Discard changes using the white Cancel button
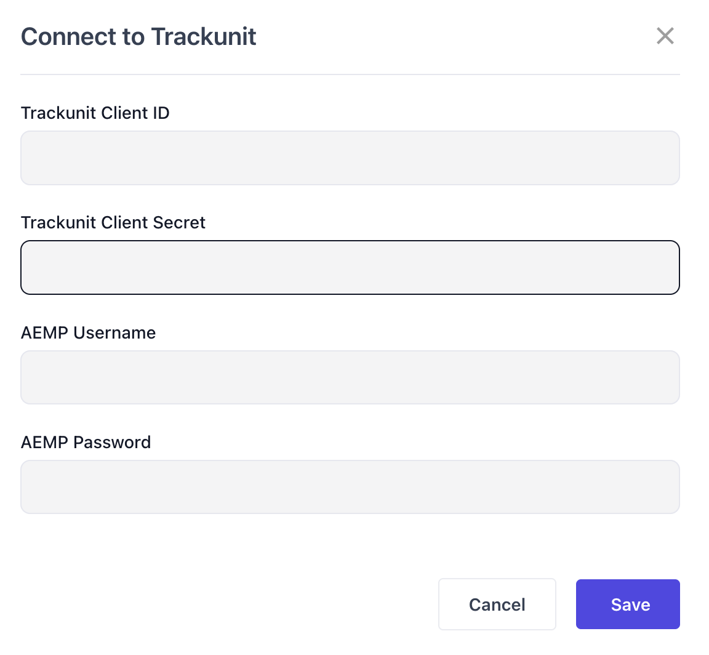The image size is (709, 655). [497, 605]
